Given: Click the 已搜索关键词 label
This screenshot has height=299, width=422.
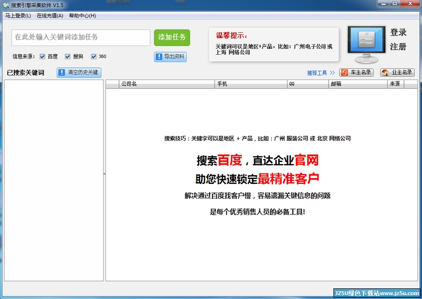Looking at the screenshot, I should point(26,73).
